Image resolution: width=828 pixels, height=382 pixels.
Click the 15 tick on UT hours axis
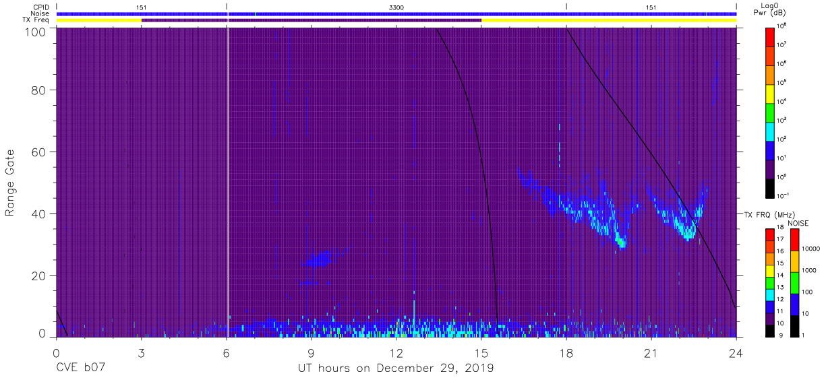(x=481, y=353)
